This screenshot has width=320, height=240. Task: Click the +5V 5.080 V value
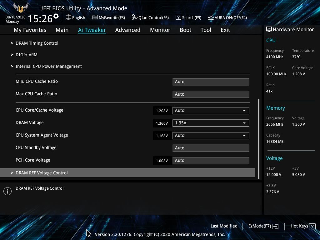(x=298, y=175)
